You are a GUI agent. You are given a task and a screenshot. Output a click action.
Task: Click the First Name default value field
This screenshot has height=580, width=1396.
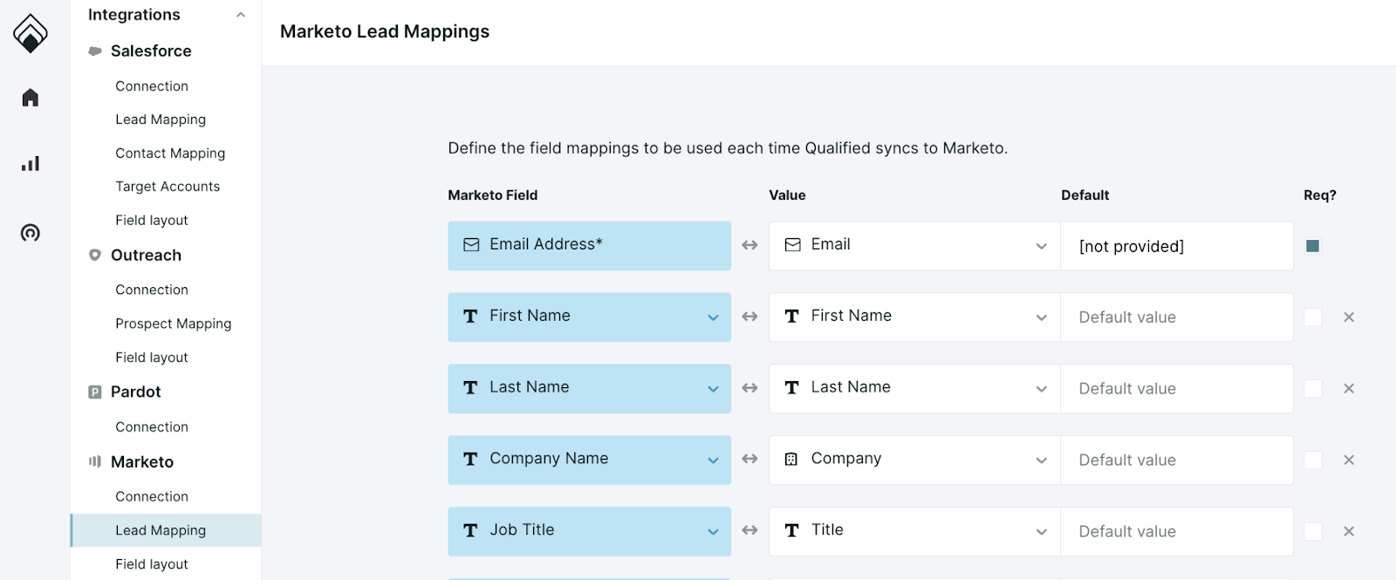[x=1177, y=317]
